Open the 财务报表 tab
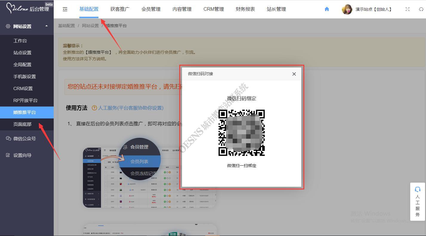The width and height of the screenshot is (426, 236). pos(245,9)
